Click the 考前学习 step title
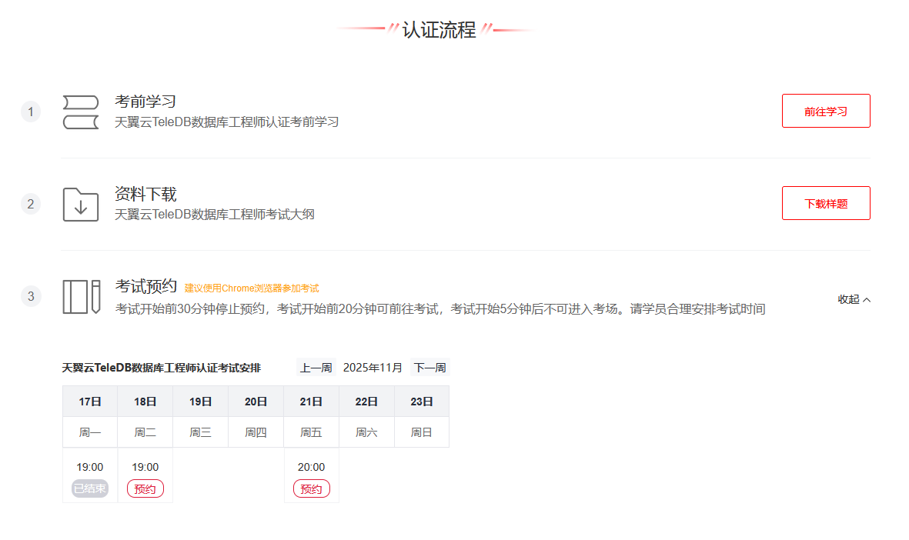 (145, 102)
